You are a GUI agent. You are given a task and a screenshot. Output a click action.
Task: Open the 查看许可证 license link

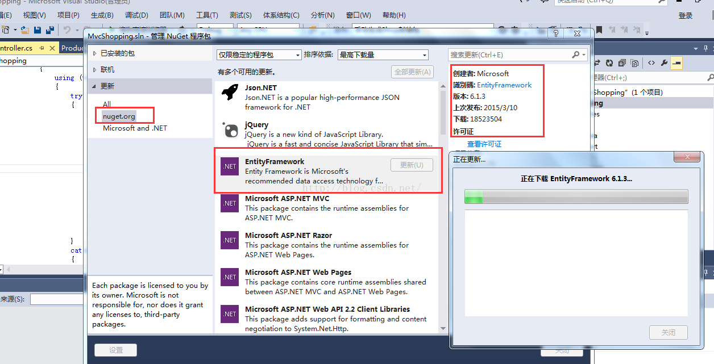click(484, 144)
